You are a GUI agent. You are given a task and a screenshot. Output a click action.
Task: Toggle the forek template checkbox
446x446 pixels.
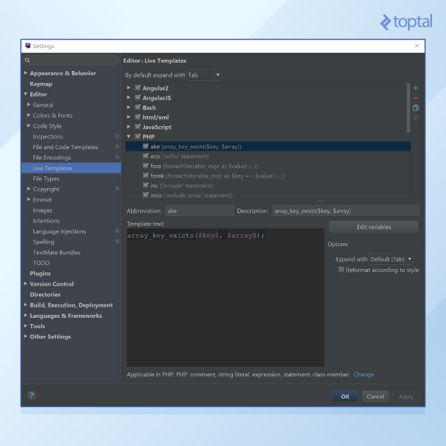(x=146, y=176)
